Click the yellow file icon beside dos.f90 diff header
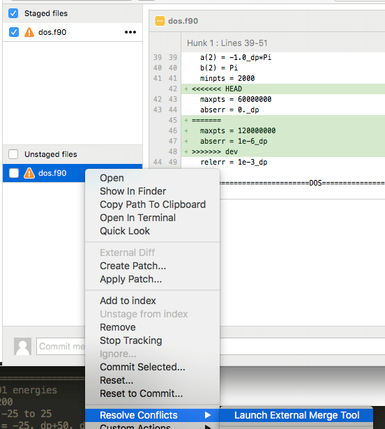 (160, 21)
